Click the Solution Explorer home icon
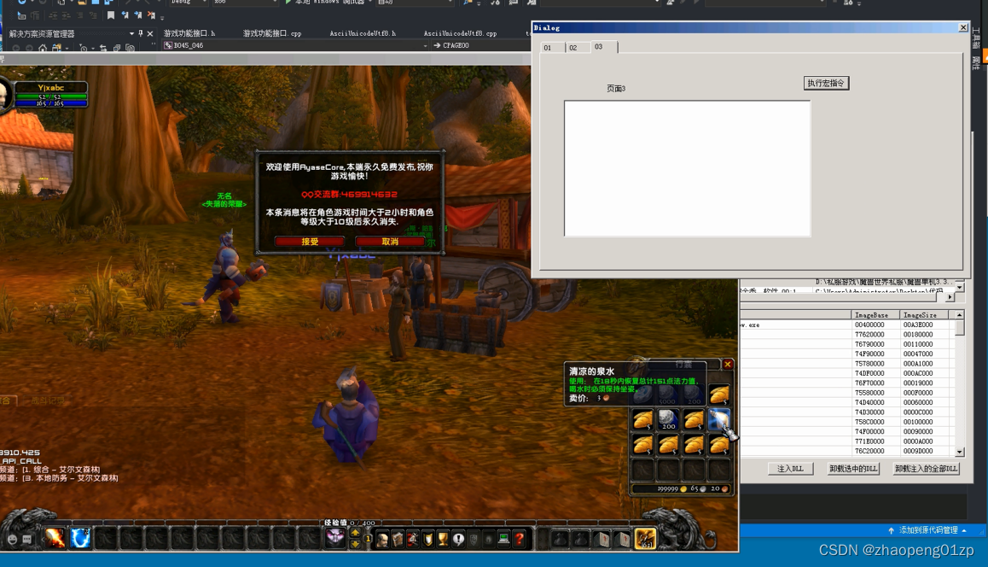 point(42,48)
